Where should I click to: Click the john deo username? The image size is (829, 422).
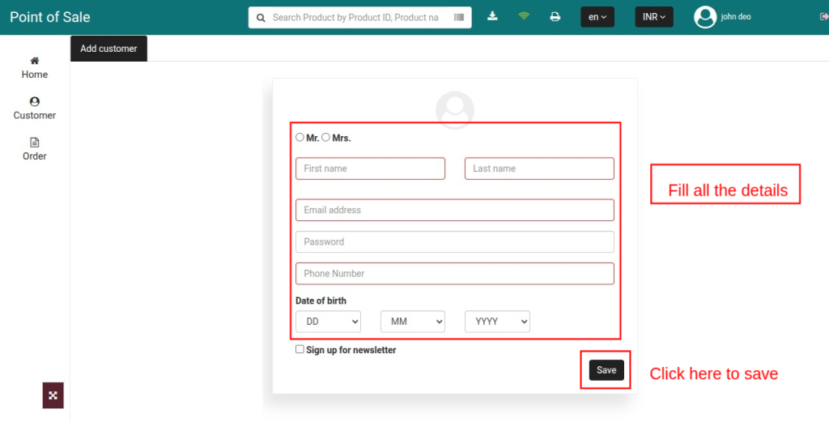tap(736, 17)
